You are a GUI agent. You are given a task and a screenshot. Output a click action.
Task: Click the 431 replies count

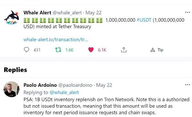point(37,50)
